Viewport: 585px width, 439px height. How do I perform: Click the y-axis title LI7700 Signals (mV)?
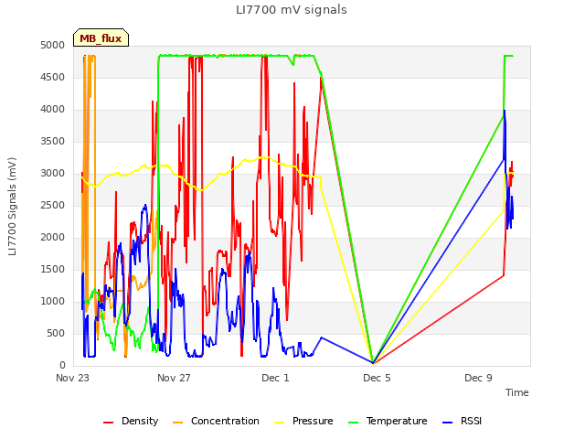click(x=12, y=207)
